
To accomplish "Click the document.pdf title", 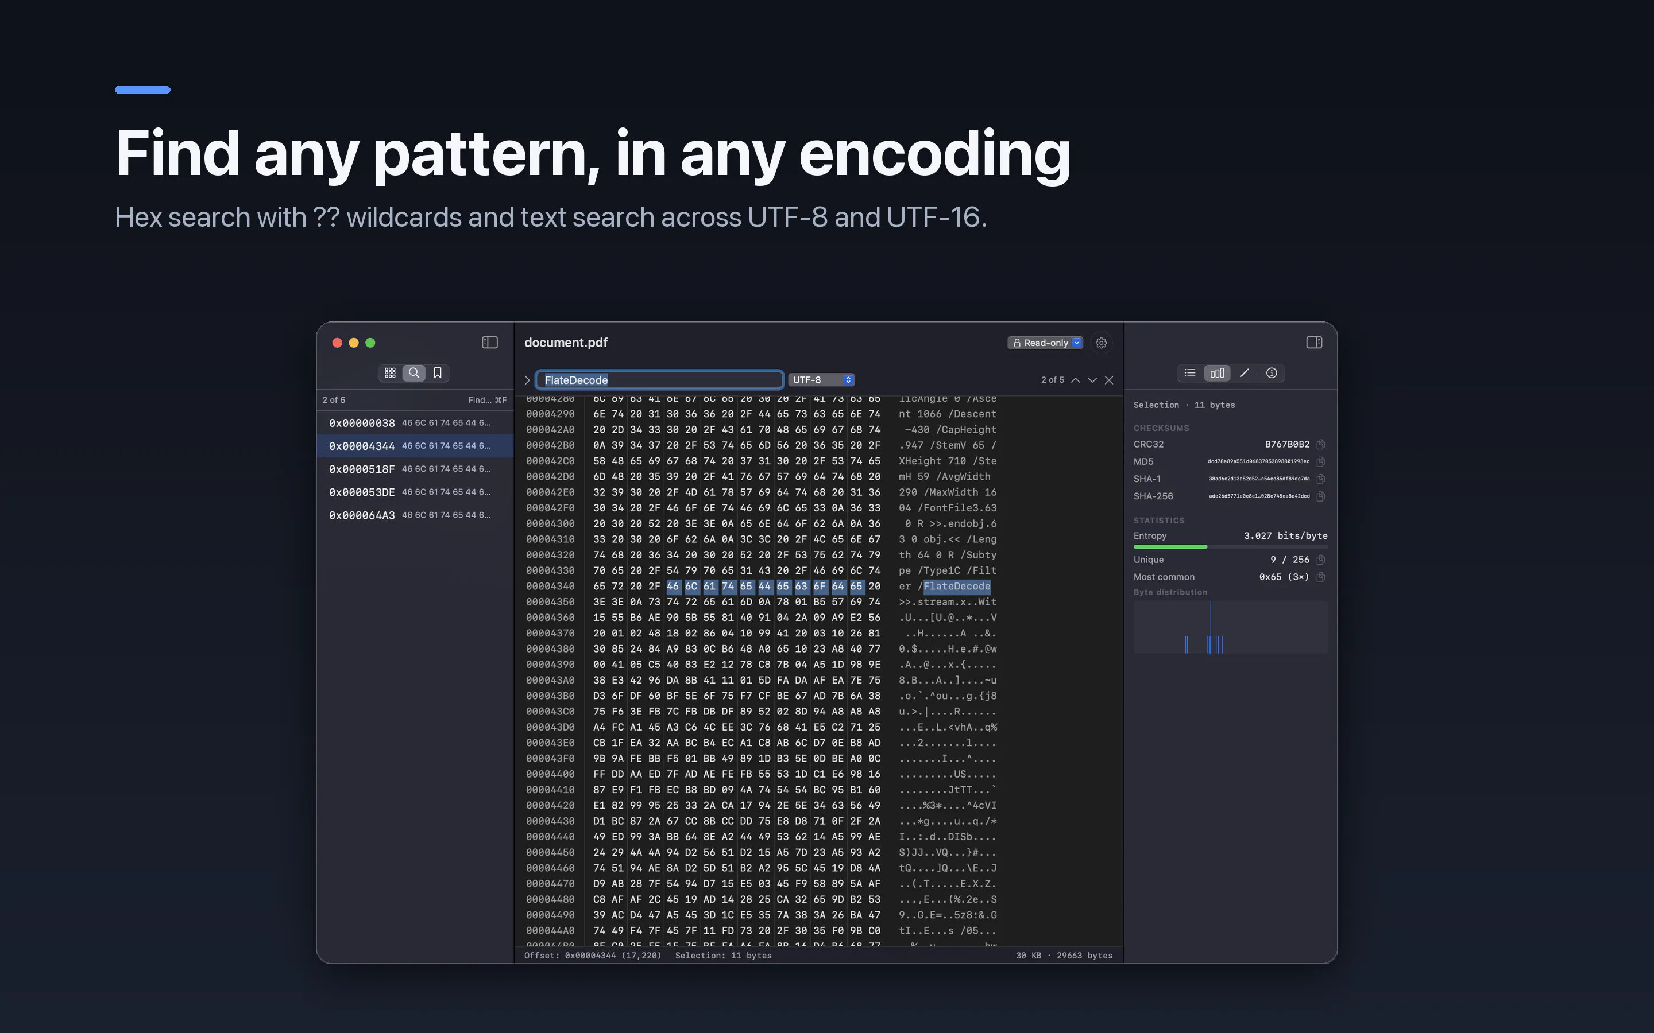I will pos(566,342).
